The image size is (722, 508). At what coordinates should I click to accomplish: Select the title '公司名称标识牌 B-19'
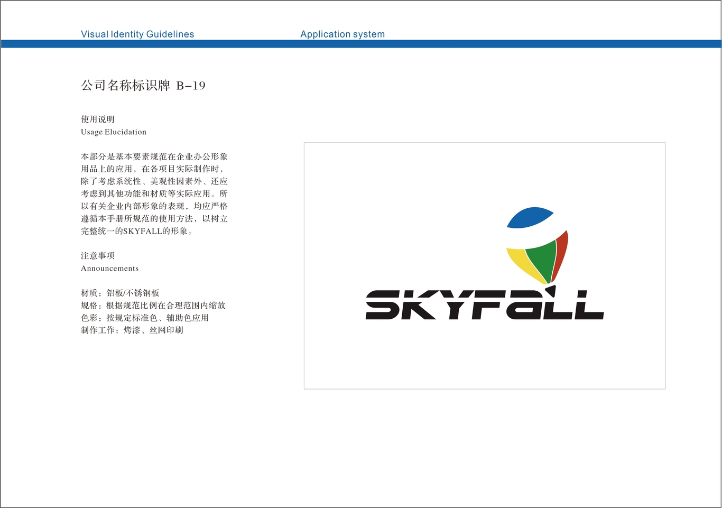pyautogui.click(x=143, y=86)
